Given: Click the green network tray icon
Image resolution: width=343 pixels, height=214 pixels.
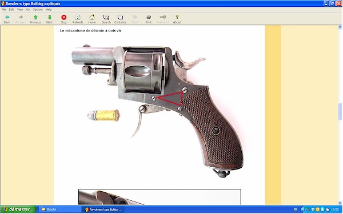Looking at the screenshot, I should (308, 209).
